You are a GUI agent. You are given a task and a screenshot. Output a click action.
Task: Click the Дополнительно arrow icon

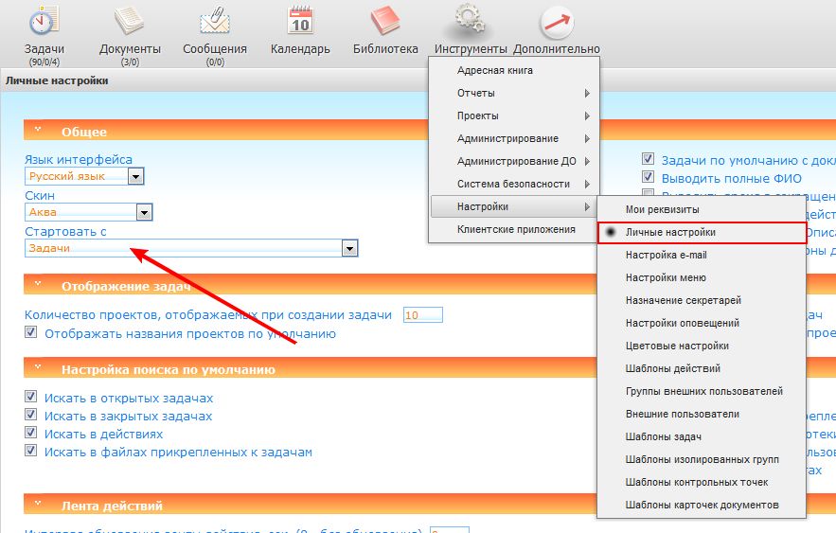click(558, 22)
